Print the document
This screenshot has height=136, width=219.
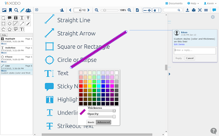(194, 10)
